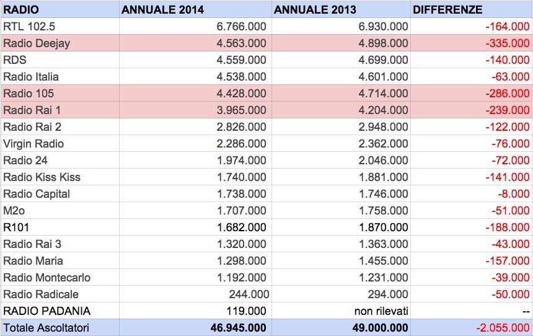Select the ANNUALE 2014 column header

[162, 9]
